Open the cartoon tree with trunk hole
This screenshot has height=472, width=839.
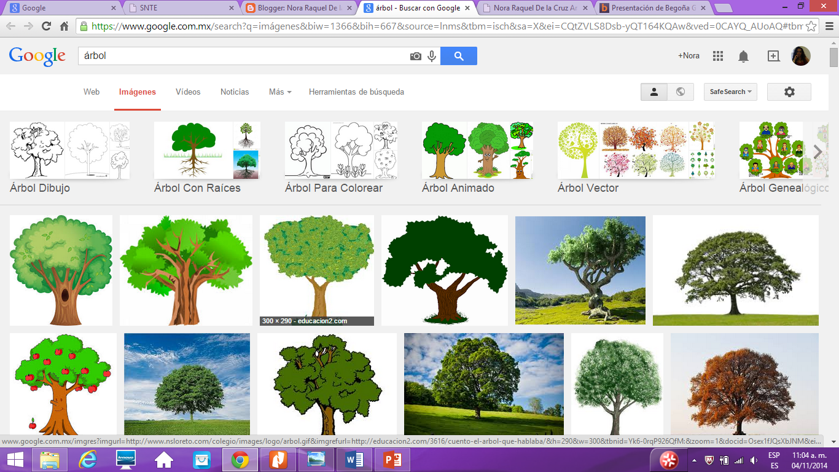click(x=61, y=270)
